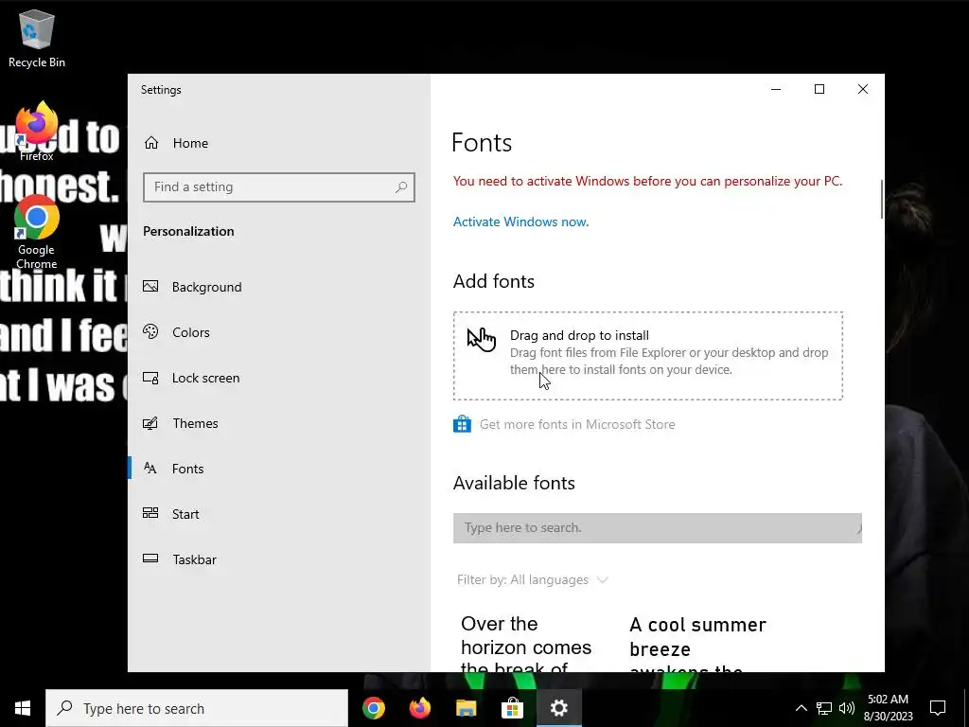Viewport: 969px width, 727px height.
Task: Open the 'A cool summer breeze' font preview
Action: [698, 646]
